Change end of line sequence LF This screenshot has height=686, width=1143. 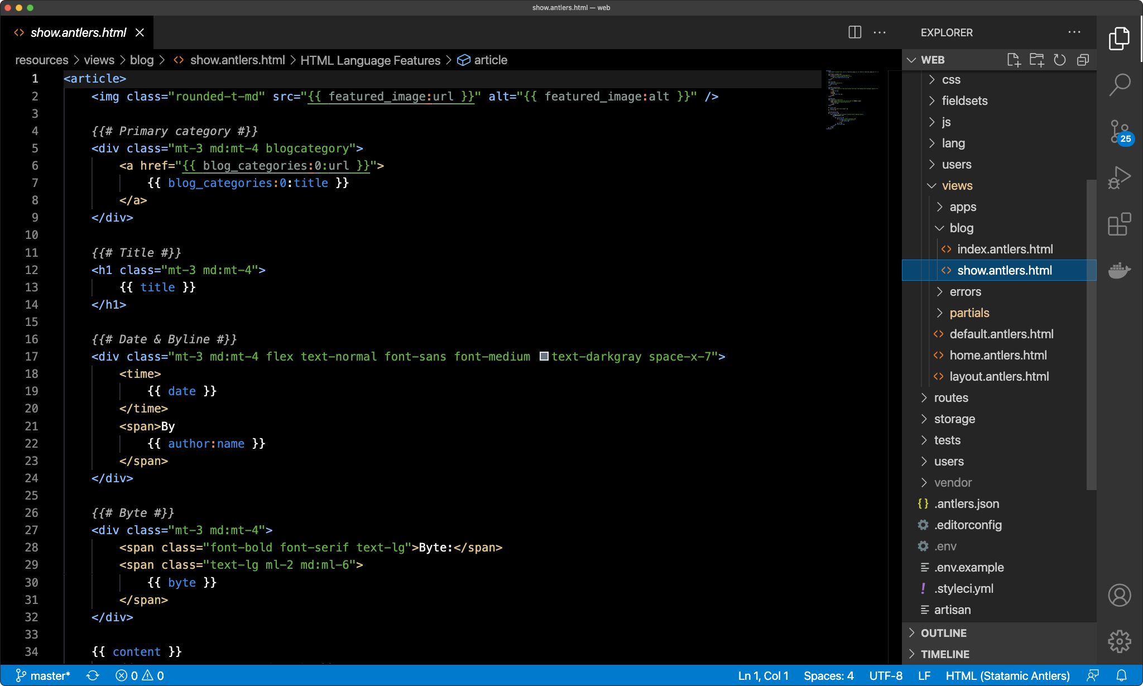click(x=924, y=675)
